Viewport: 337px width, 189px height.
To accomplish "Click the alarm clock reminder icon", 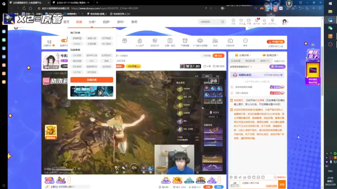I will [x=185, y=41].
